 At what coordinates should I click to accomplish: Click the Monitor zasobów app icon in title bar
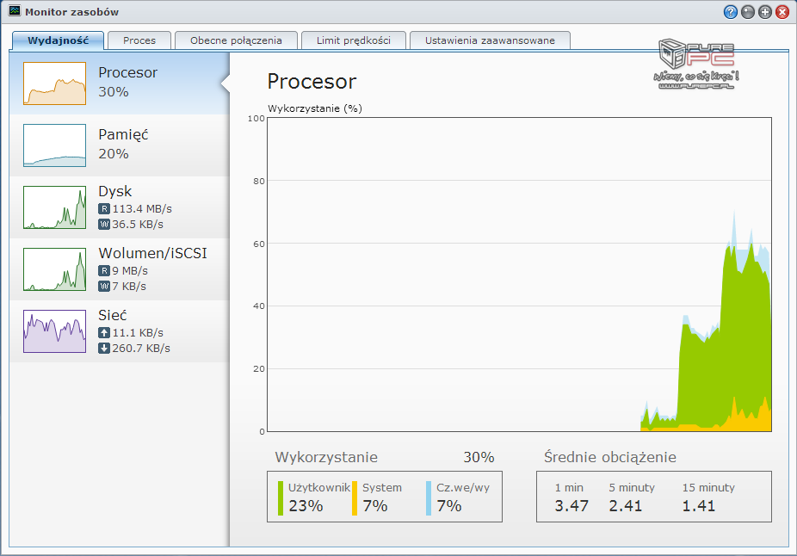click(x=15, y=10)
